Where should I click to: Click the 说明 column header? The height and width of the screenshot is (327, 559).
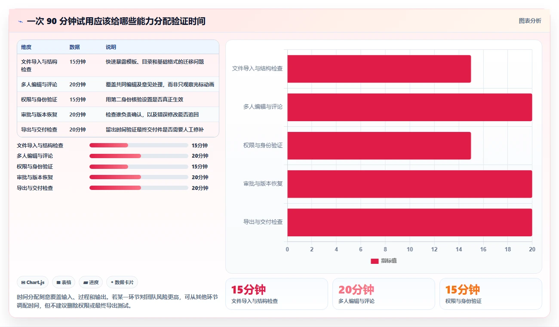(111, 47)
